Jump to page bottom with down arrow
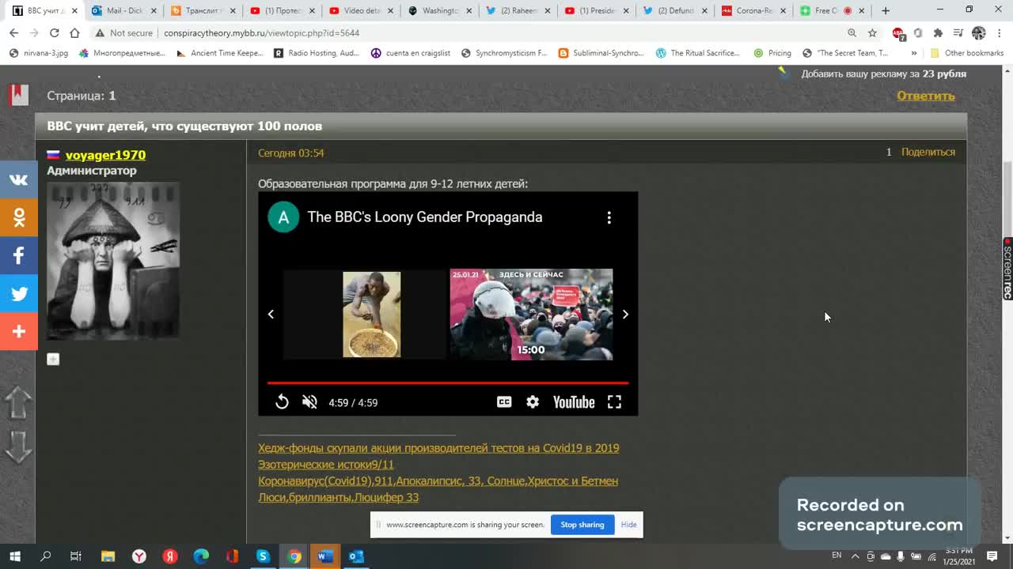This screenshot has height=569, width=1013. pos(18,447)
